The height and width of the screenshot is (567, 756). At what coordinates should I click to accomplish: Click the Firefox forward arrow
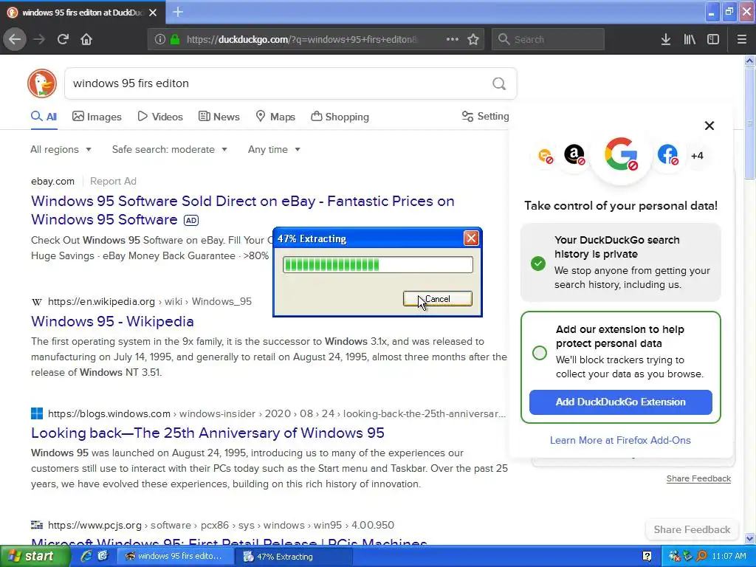click(39, 39)
